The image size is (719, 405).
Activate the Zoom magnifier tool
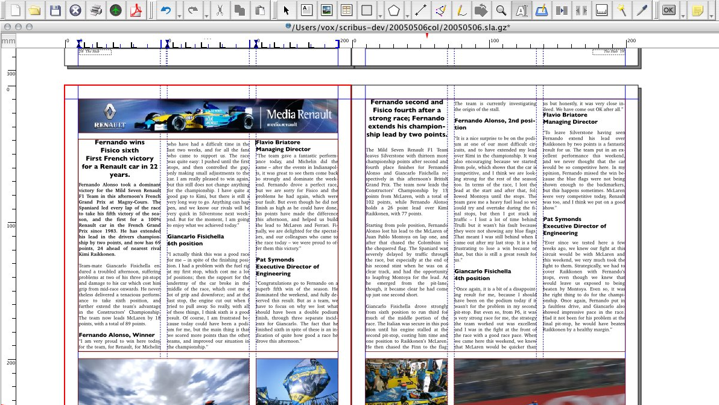501,10
